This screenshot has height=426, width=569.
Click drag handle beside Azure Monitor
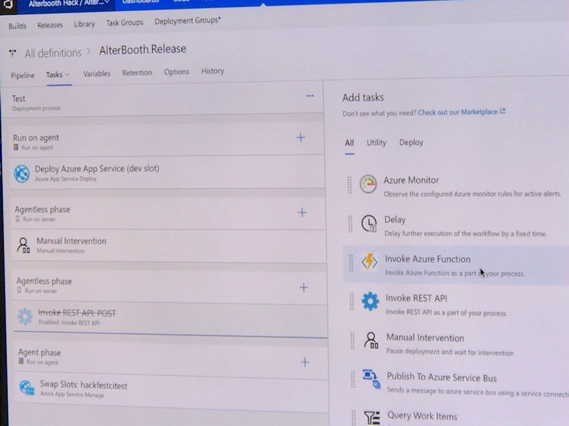coord(350,185)
